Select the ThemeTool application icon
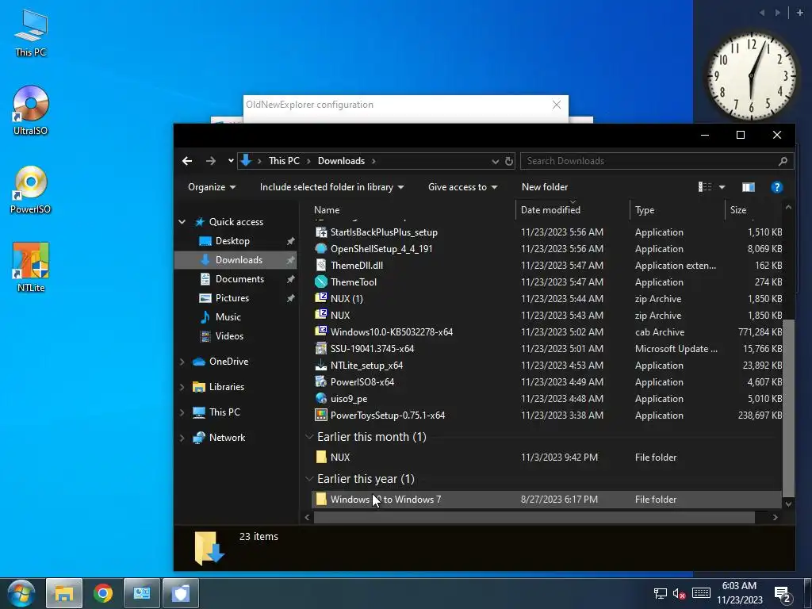This screenshot has height=609, width=812. 321,282
